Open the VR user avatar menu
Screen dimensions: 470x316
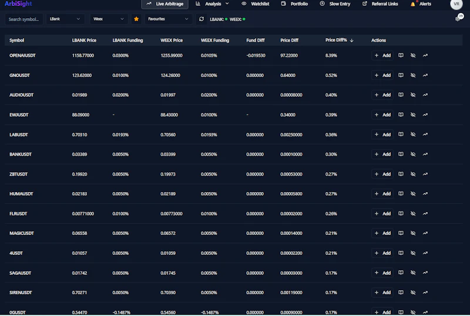pos(456,4)
